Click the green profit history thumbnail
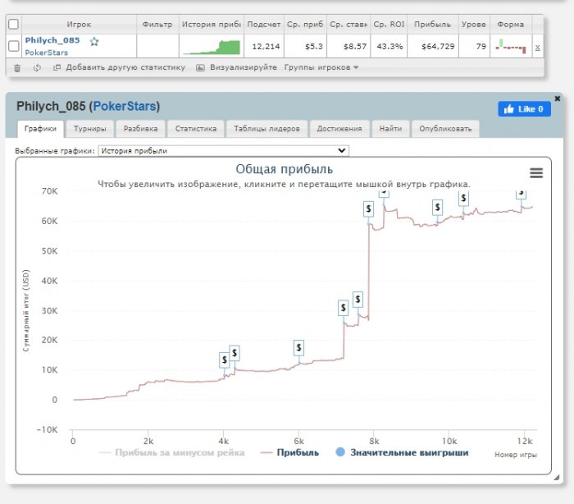574x504 pixels. tap(212, 48)
